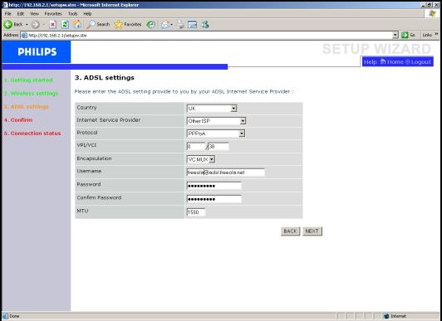Viewport: 442px width, 321px height.
Task: Click the Media toolbar icon
Action: tap(151, 25)
